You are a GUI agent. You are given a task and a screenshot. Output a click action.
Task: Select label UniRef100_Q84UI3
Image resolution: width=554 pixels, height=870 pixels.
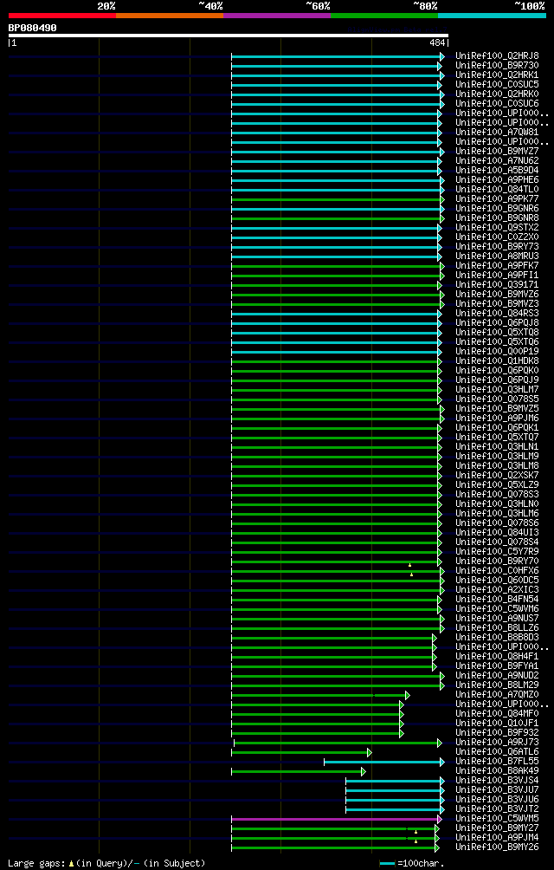[x=497, y=532]
